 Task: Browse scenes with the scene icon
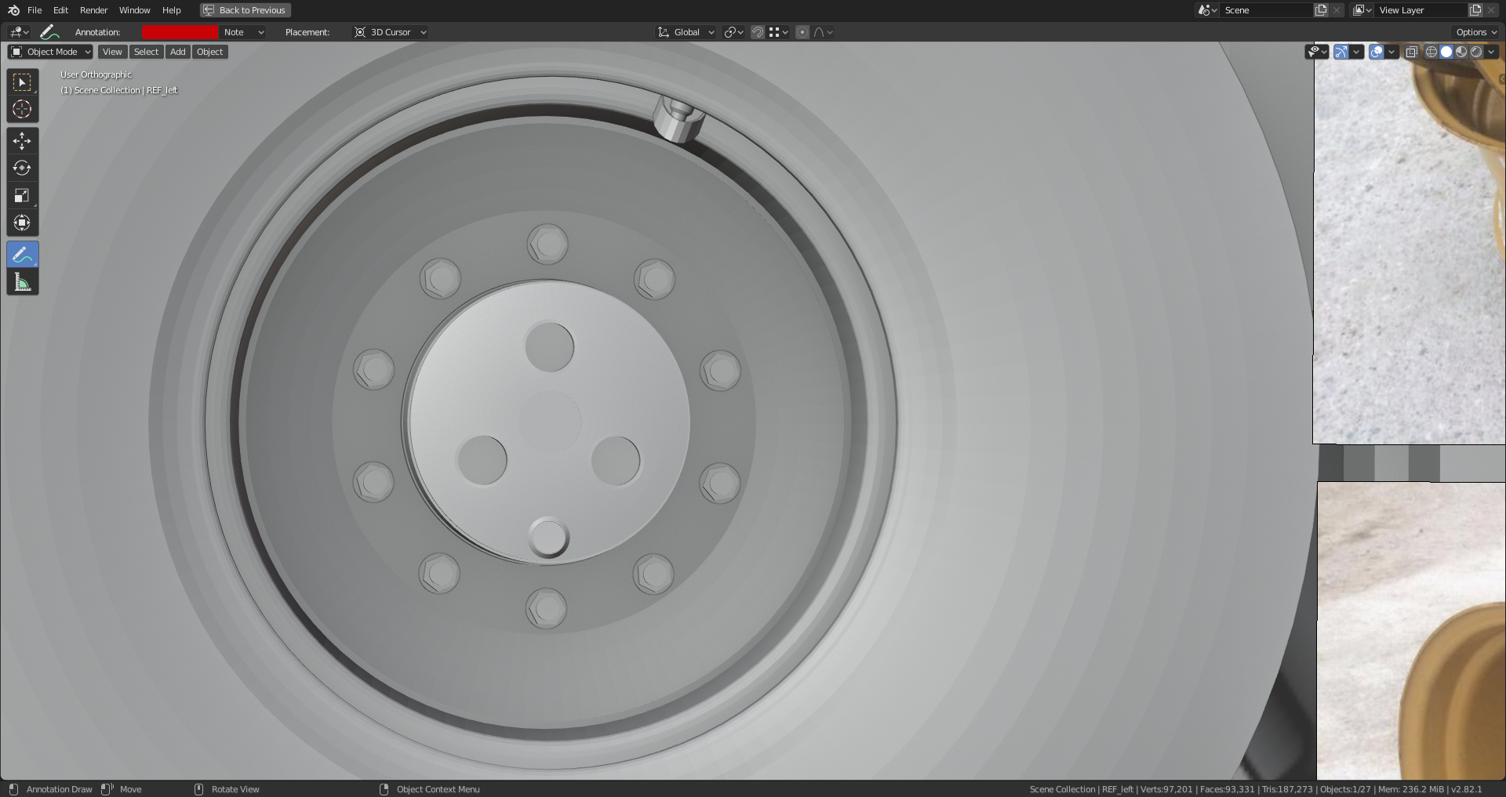tap(1207, 10)
